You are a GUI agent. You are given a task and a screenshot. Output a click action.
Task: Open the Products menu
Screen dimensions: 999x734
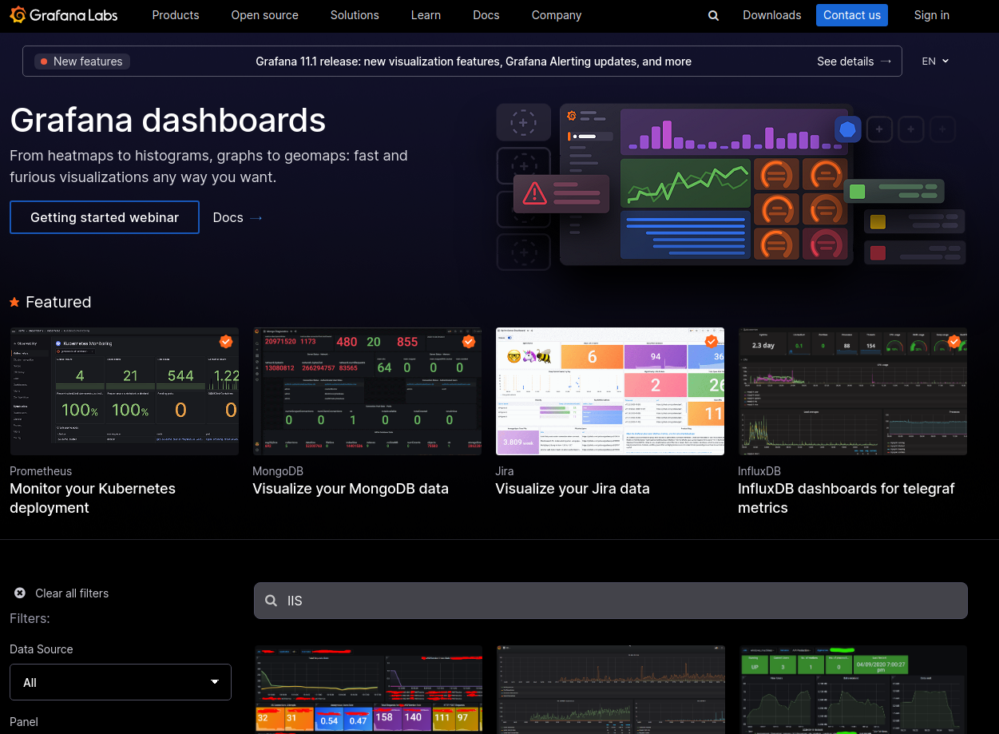coord(176,15)
